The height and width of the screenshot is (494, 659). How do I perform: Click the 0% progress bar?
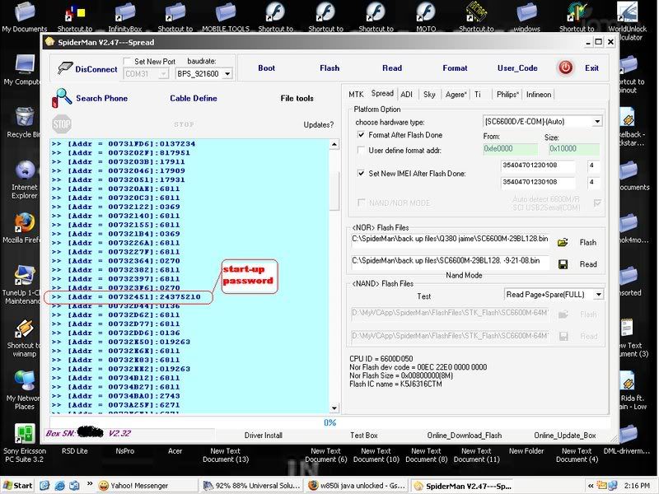tap(330, 422)
